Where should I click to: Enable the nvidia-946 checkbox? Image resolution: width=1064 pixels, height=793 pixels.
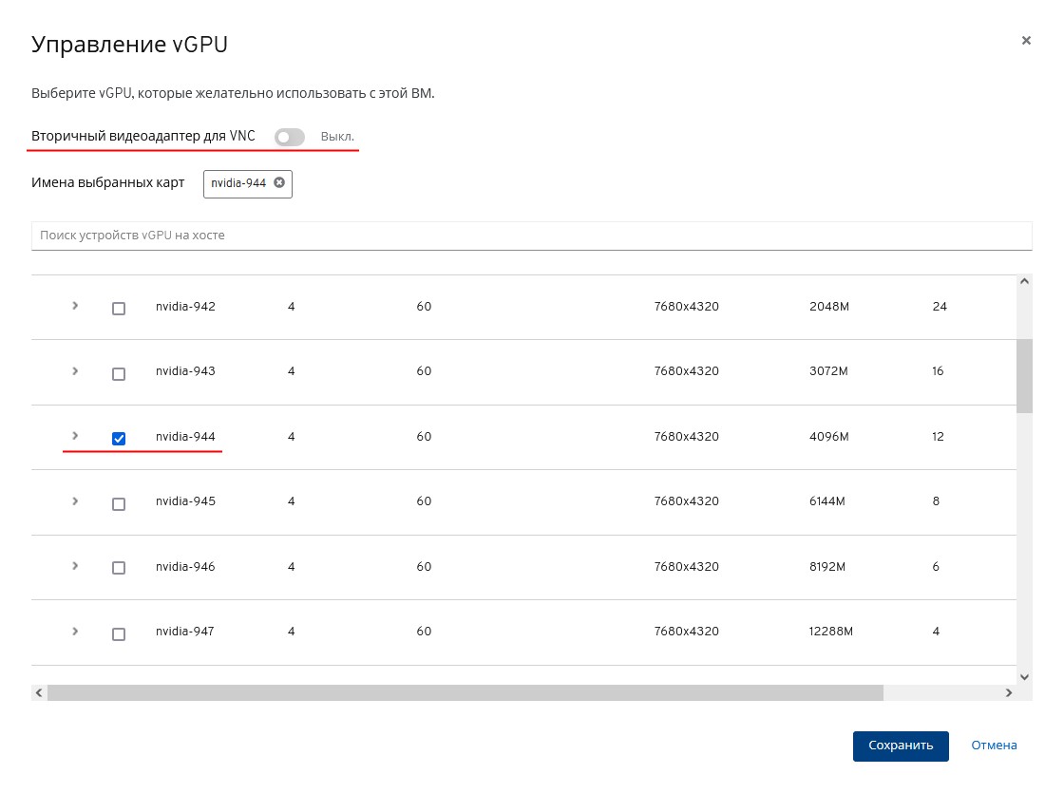tap(119, 568)
